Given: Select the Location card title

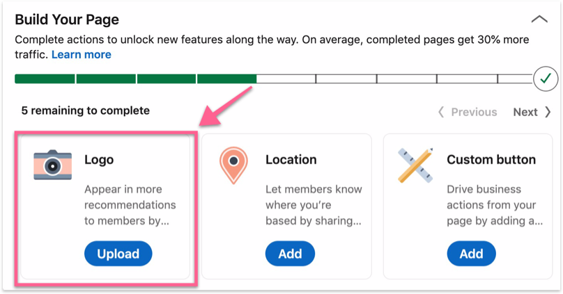Looking at the screenshot, I should click(x=291, y=160).
